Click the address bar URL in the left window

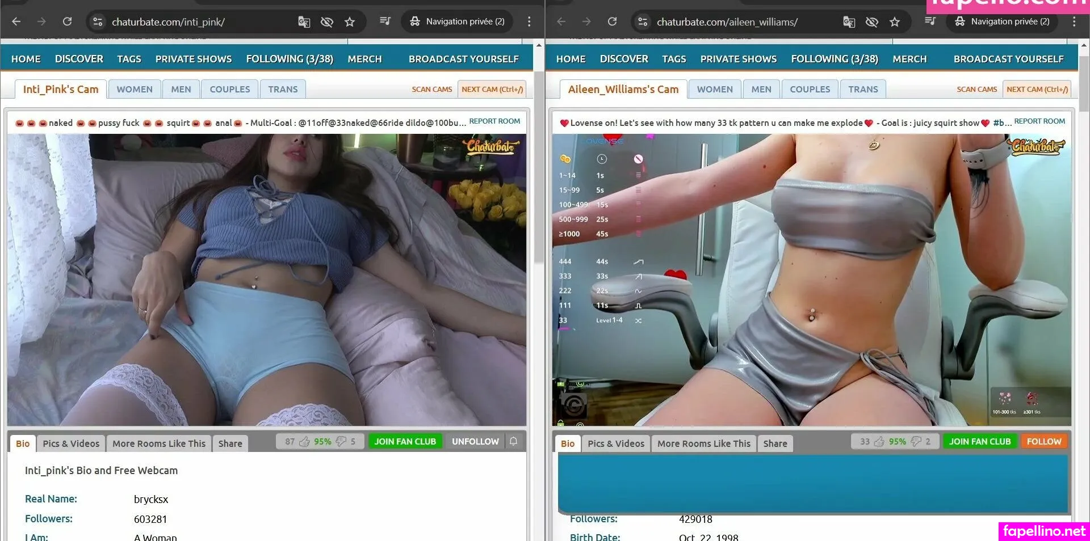[x=168, y=22]
